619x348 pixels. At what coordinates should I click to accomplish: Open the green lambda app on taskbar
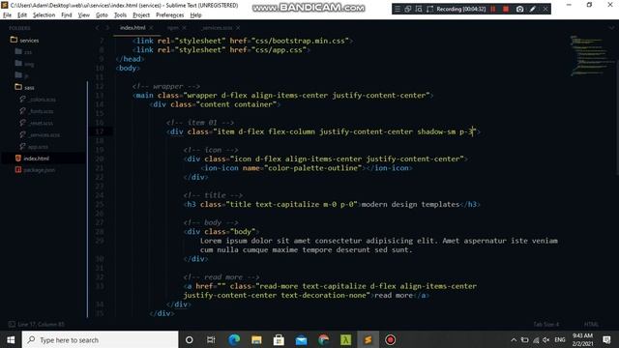pos(346,339)
